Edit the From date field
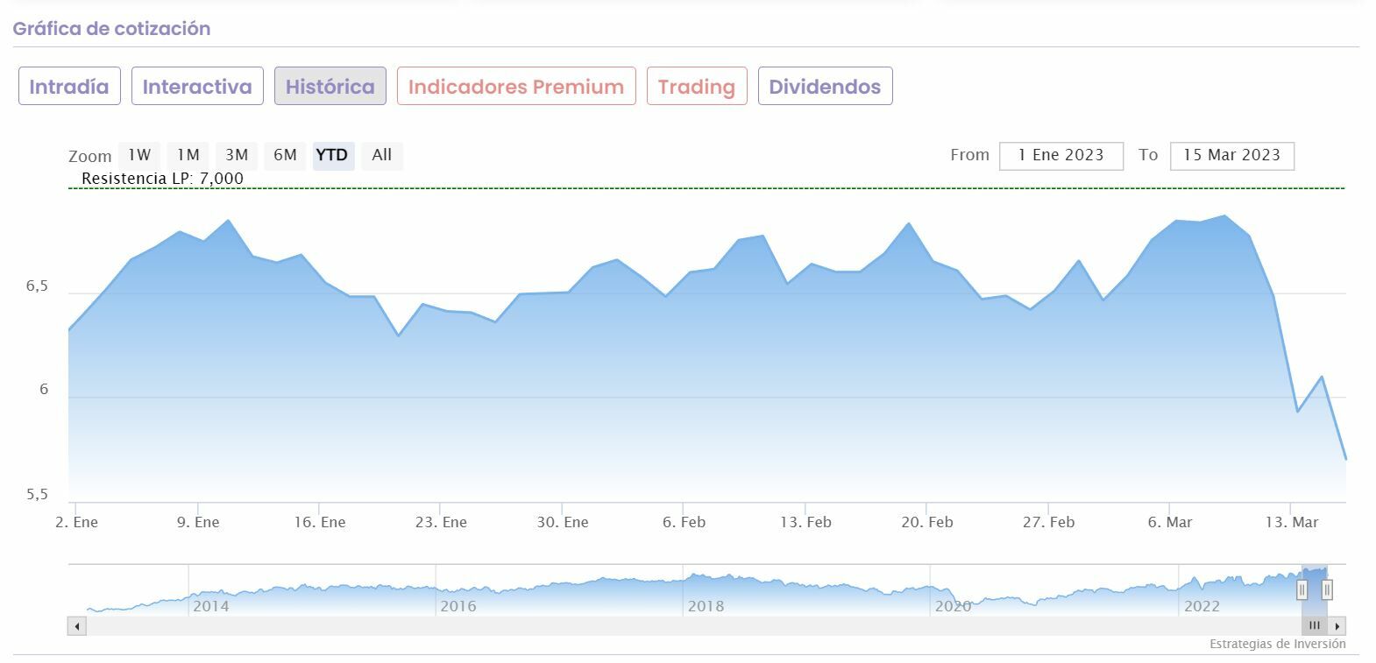The height and width of the screenshot is (663, 1376). point(1060,155)
